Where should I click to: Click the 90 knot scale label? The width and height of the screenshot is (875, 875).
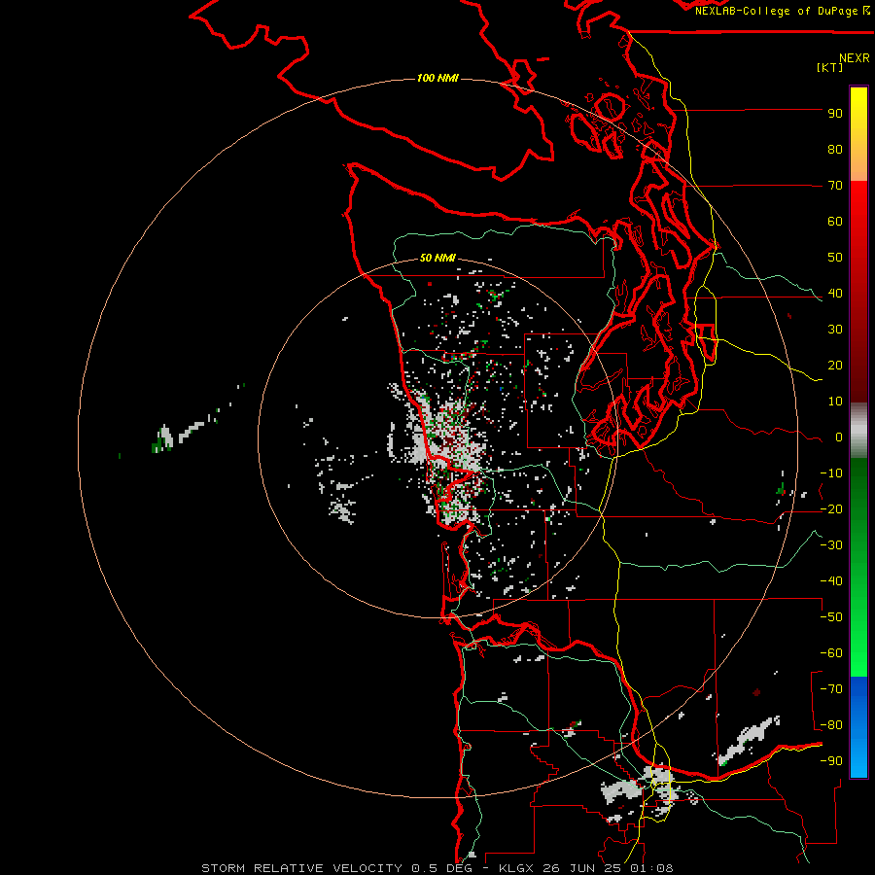click(835, 114)
